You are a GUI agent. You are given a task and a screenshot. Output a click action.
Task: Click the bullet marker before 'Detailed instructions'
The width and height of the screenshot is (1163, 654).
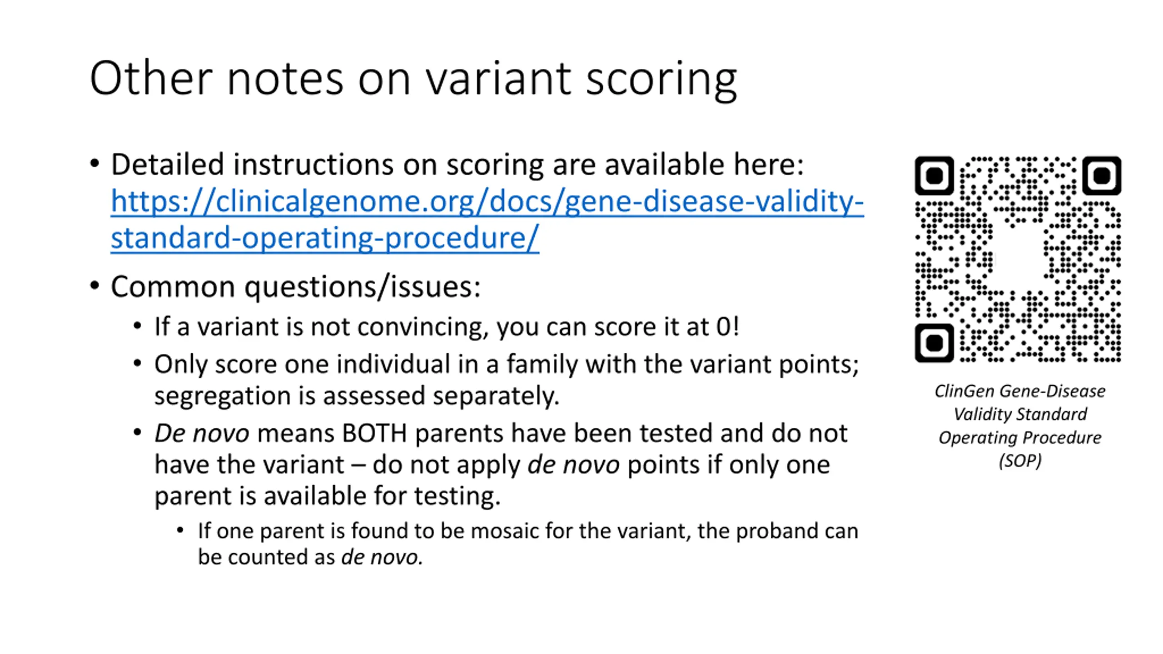coord(94,163)
